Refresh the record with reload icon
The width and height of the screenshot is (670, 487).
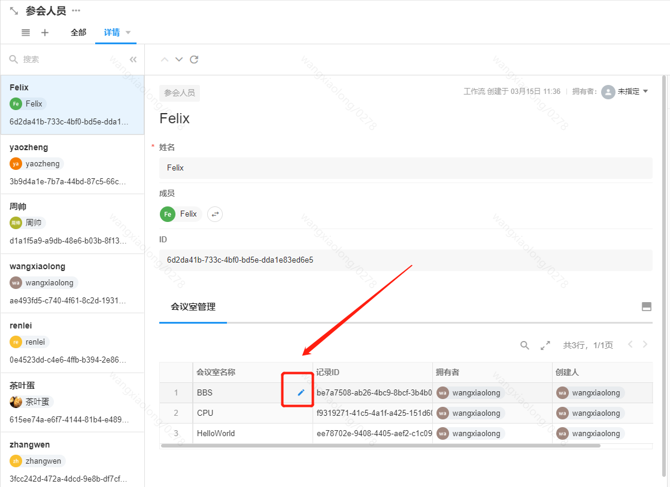coord(194,59)
